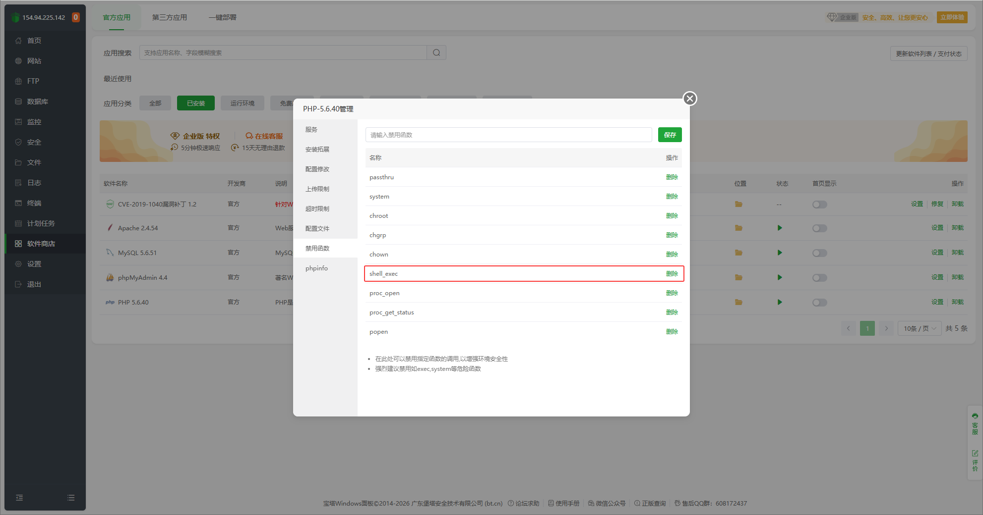
Task: Click previous page arrow in pagination
Action: (848, 329)
